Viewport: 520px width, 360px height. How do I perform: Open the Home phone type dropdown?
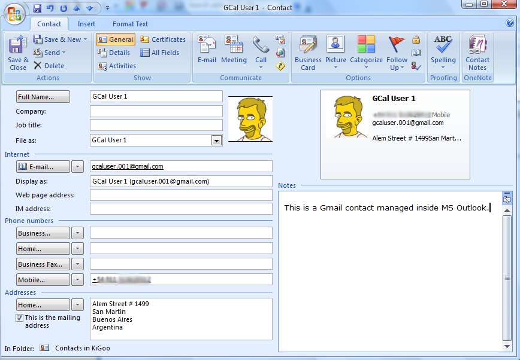point(78,249)
